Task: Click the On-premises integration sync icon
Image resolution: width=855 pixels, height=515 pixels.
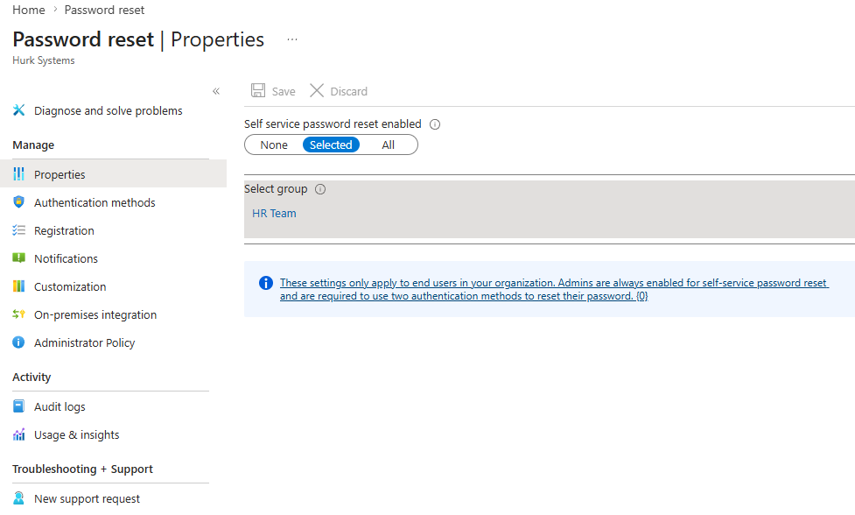Action: [18, 314]
